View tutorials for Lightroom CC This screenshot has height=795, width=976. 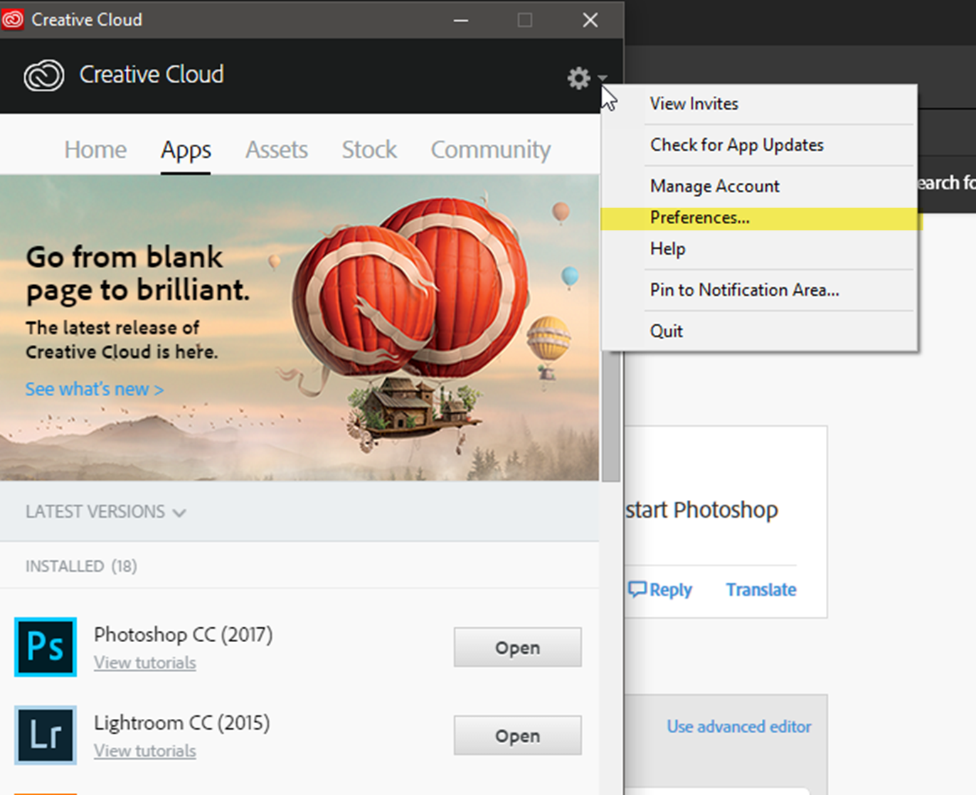[144, 750]
